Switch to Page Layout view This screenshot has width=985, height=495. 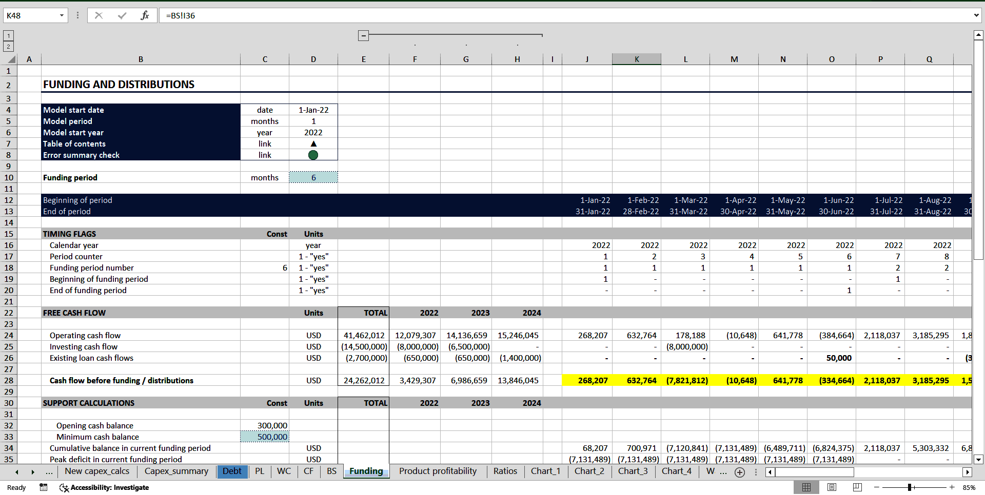(x=832, y=487)
